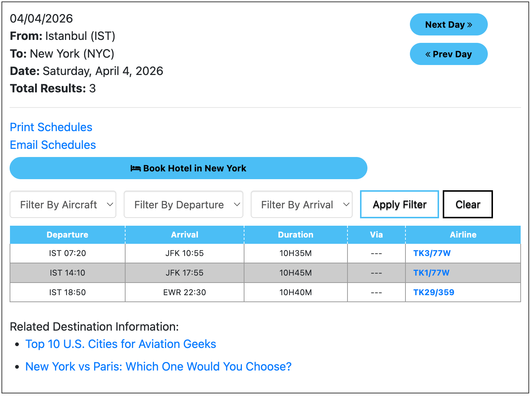Click the Duration column header
531x396 pixels.
tap(295, 235)
